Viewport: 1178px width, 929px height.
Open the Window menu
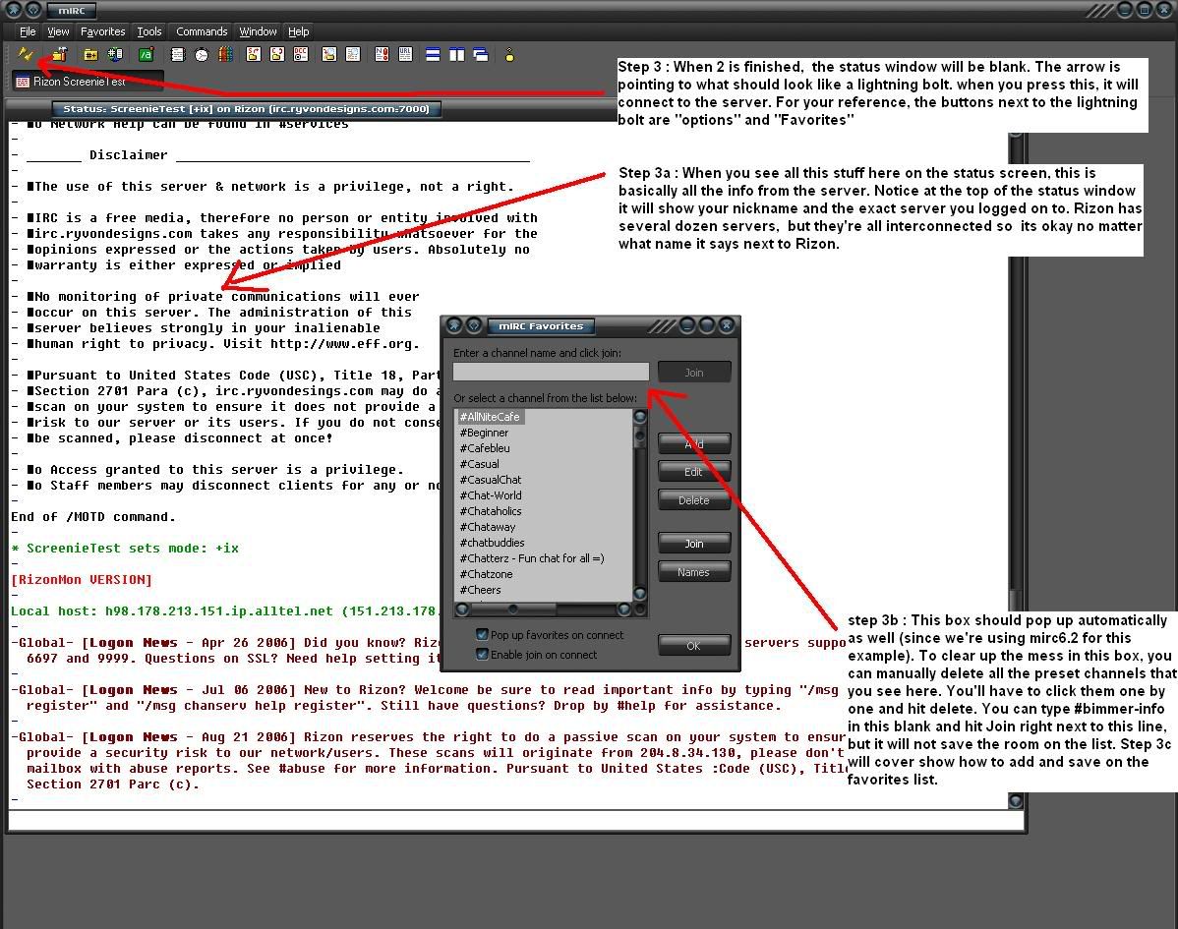pyautogui.click(x=258, y=31)
